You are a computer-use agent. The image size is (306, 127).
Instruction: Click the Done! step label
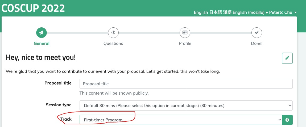[257, 43]
